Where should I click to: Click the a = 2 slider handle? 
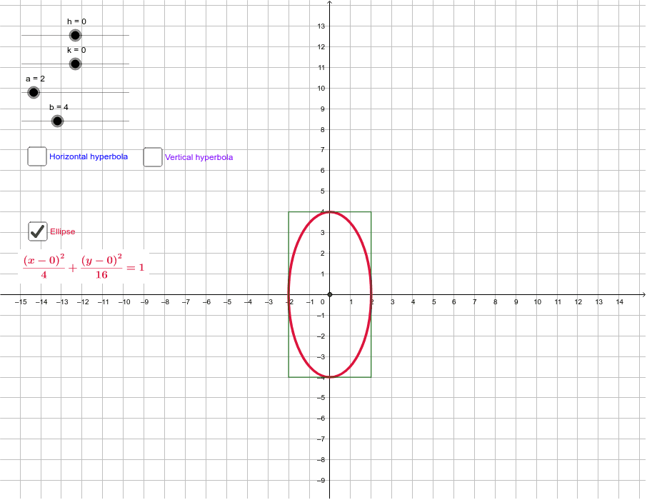click(x=34, y=92)
